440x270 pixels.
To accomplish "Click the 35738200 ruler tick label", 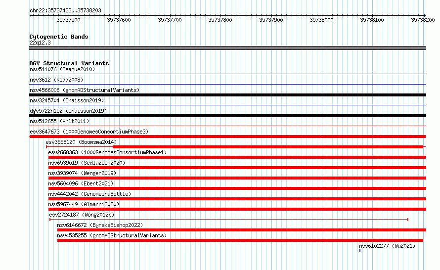I will tap(423, 20).
